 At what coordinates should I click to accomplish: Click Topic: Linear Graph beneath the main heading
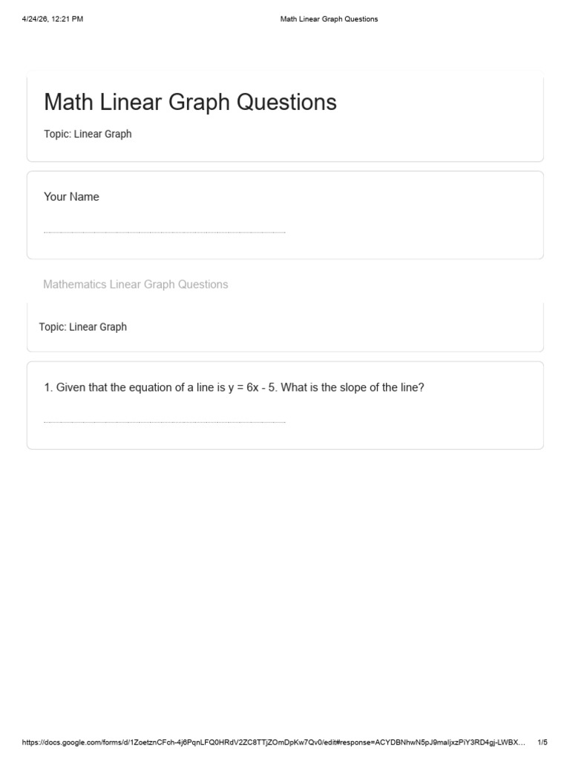pos(88,134)
